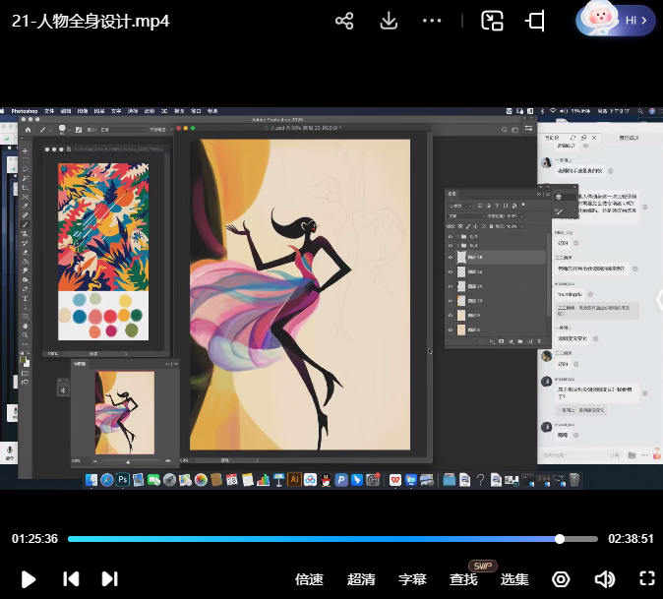The width and height of the screenshot is (663, 599).
Task: Click the crop screen icon
Action: pyautogui.click(x=536, y=21)
